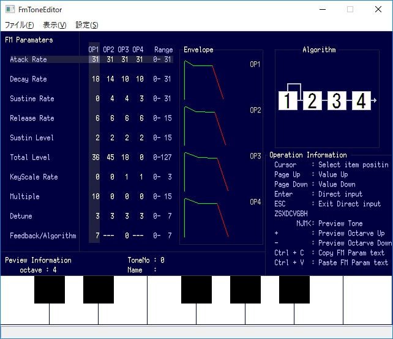
Task: Select the Decay Rate parameter label
Action: pos(28,79)
